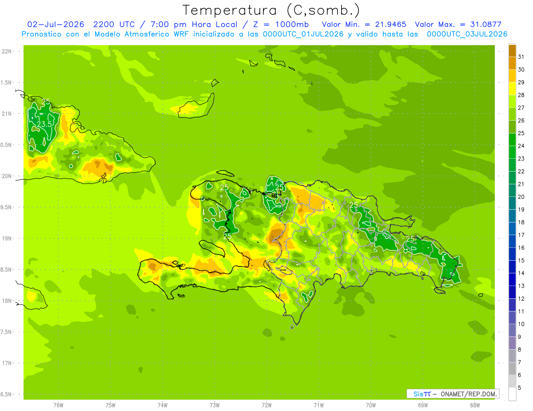Select the 'Valor Max. = 31.0877' readout

[458, 24]
